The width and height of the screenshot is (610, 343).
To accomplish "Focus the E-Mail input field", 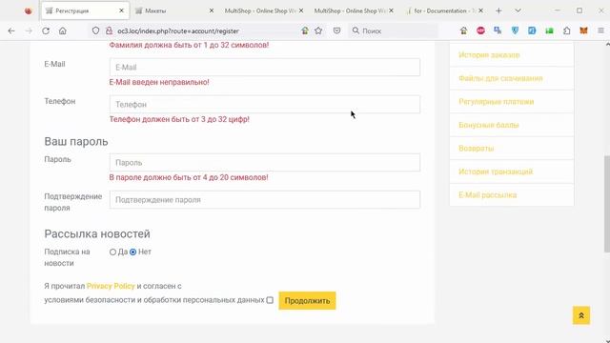I will pos(265,68).
